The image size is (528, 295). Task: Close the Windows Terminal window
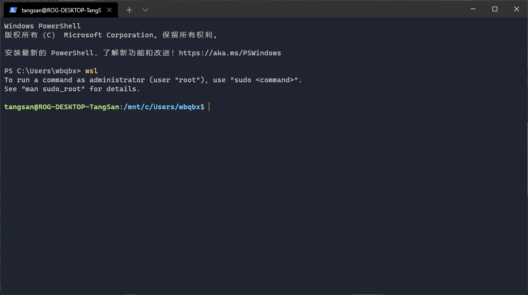pos(517,9)
